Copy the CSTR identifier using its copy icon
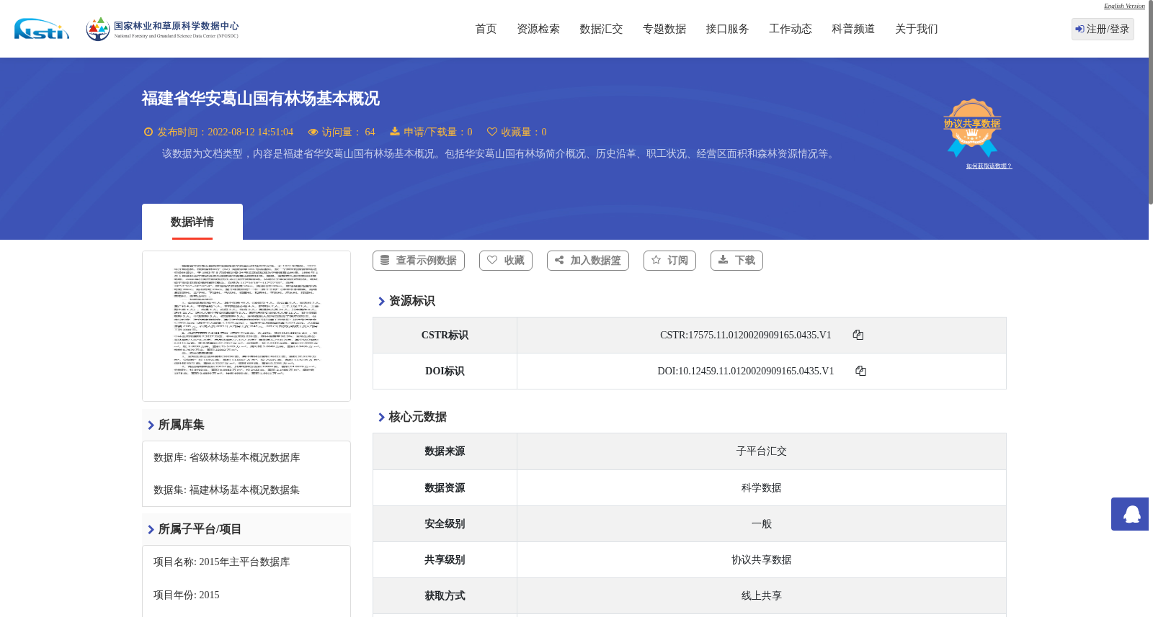The width and height of the screenshot is (1153, 617). click(858, 335)
